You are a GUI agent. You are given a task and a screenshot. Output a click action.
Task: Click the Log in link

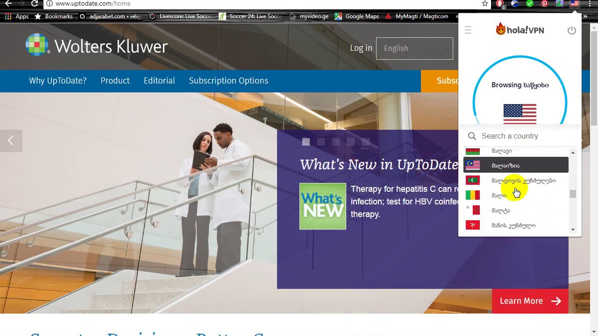361,48
